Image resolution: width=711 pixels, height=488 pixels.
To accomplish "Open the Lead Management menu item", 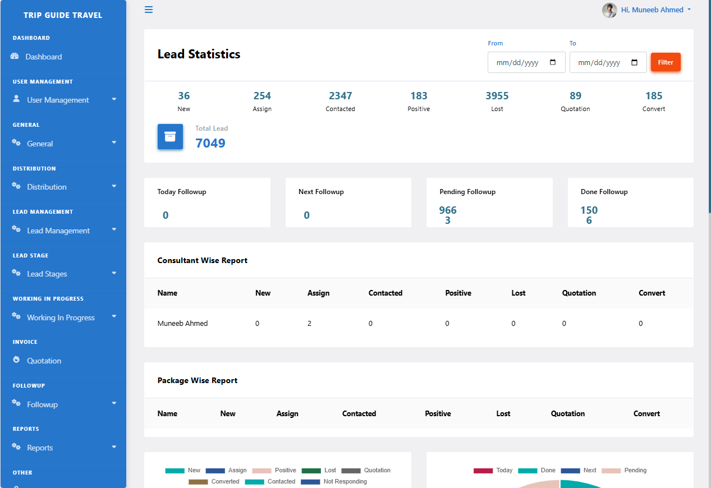I will (x=57, y=231).
